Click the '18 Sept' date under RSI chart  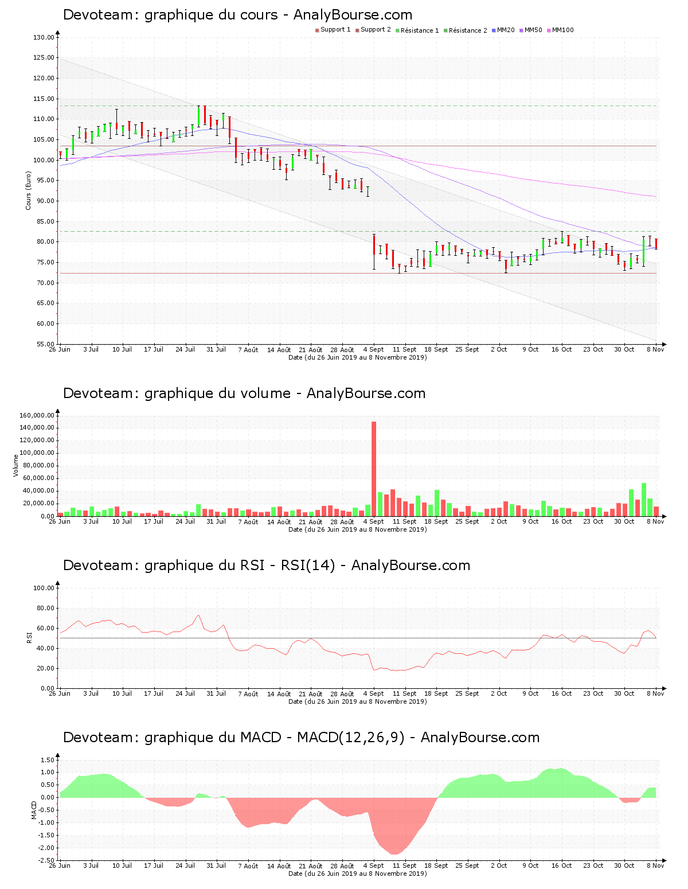click(x=436, y=693)
